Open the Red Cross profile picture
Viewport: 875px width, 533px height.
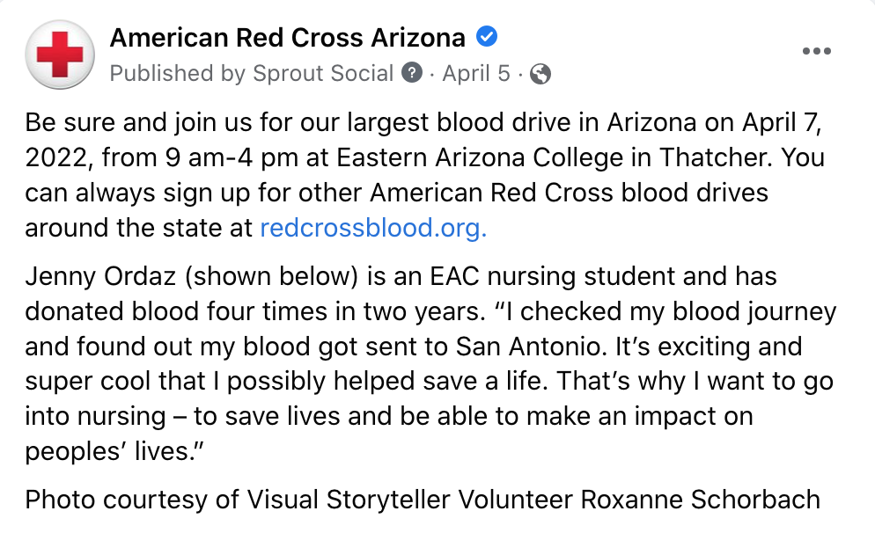tap(60, 55)
